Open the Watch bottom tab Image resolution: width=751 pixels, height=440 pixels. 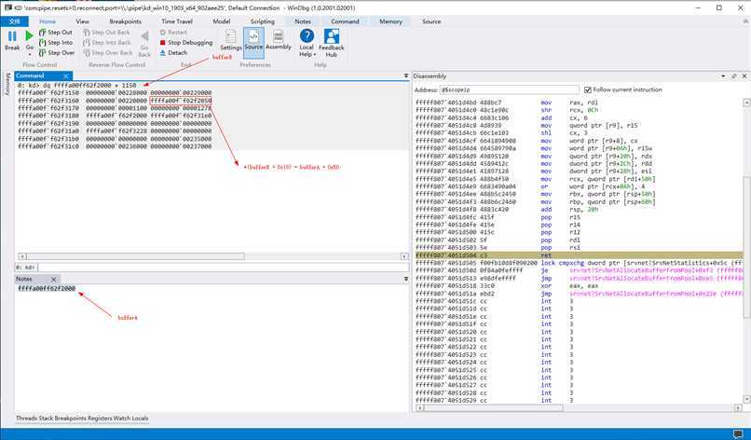(x=122, y=418)
